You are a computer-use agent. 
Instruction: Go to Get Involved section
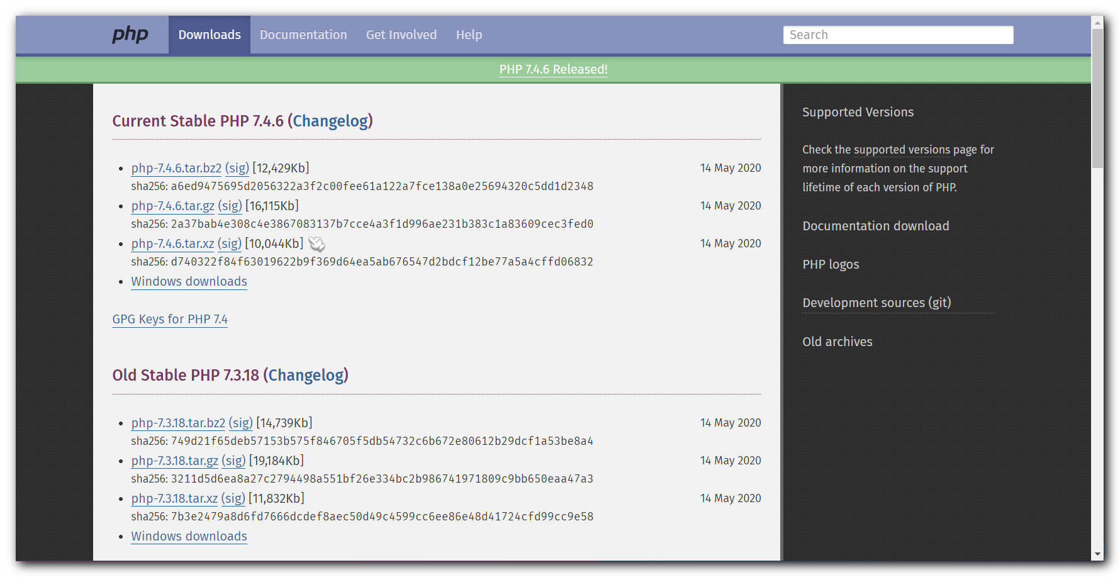tap(401, 35)
